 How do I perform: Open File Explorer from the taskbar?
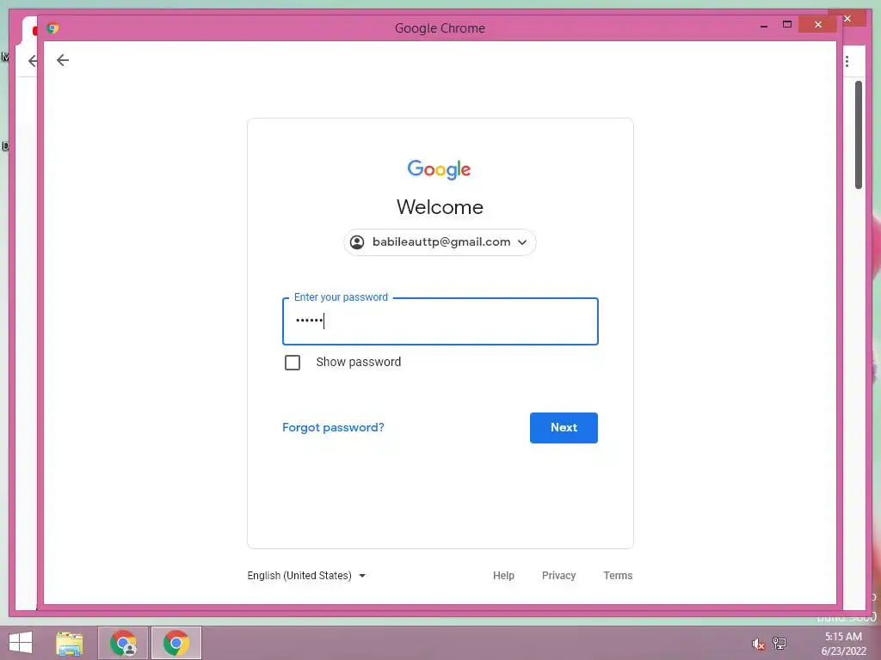point(70,643)
